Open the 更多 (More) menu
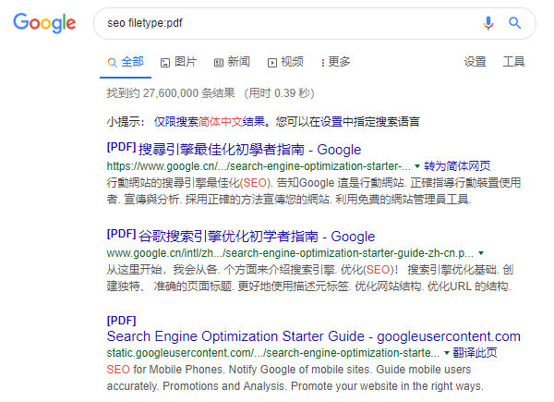 tap(336, 62)
